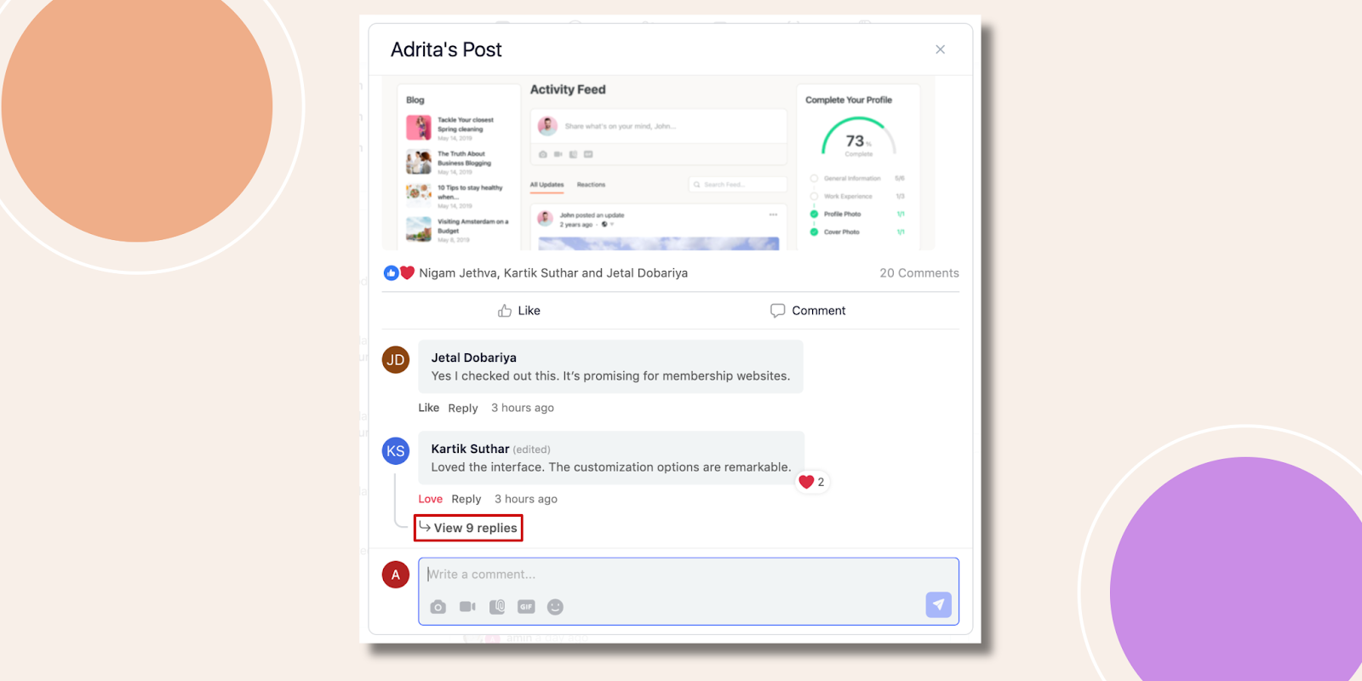
Task: Open the GIF picker
Action: 526,607
